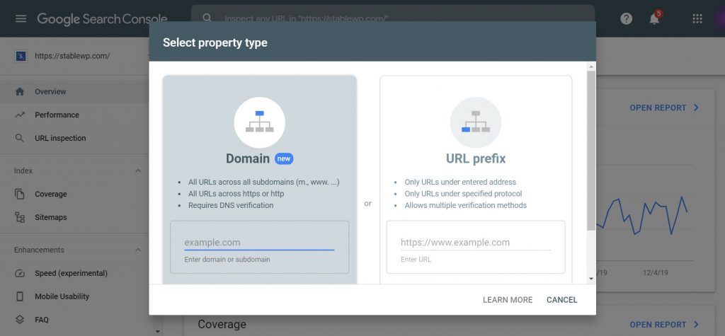Image resolution: width=725 pixels, height=336 pixels.
Task: Click the Mobile Usability phone icon
Action: pos(19,296)
